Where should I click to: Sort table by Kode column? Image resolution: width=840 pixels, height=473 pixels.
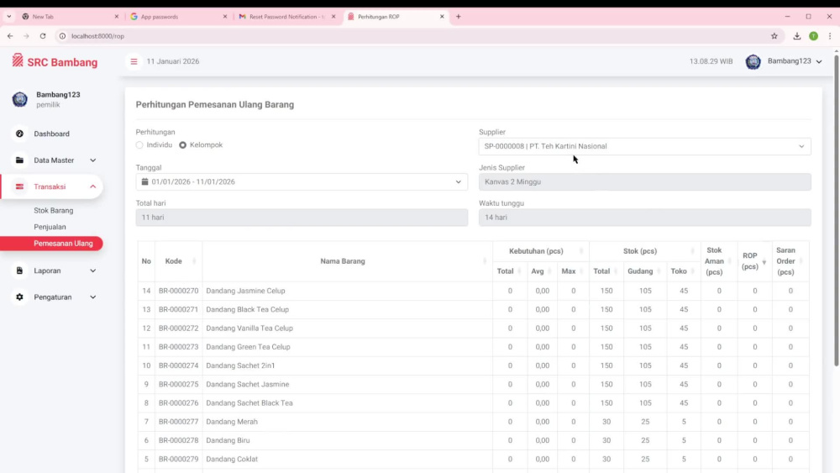pos(178,261)
